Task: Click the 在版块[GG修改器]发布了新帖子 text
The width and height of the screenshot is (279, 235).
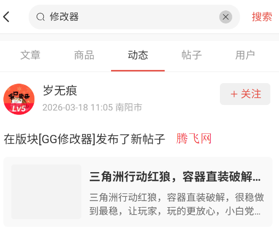Action: point(84,139)
